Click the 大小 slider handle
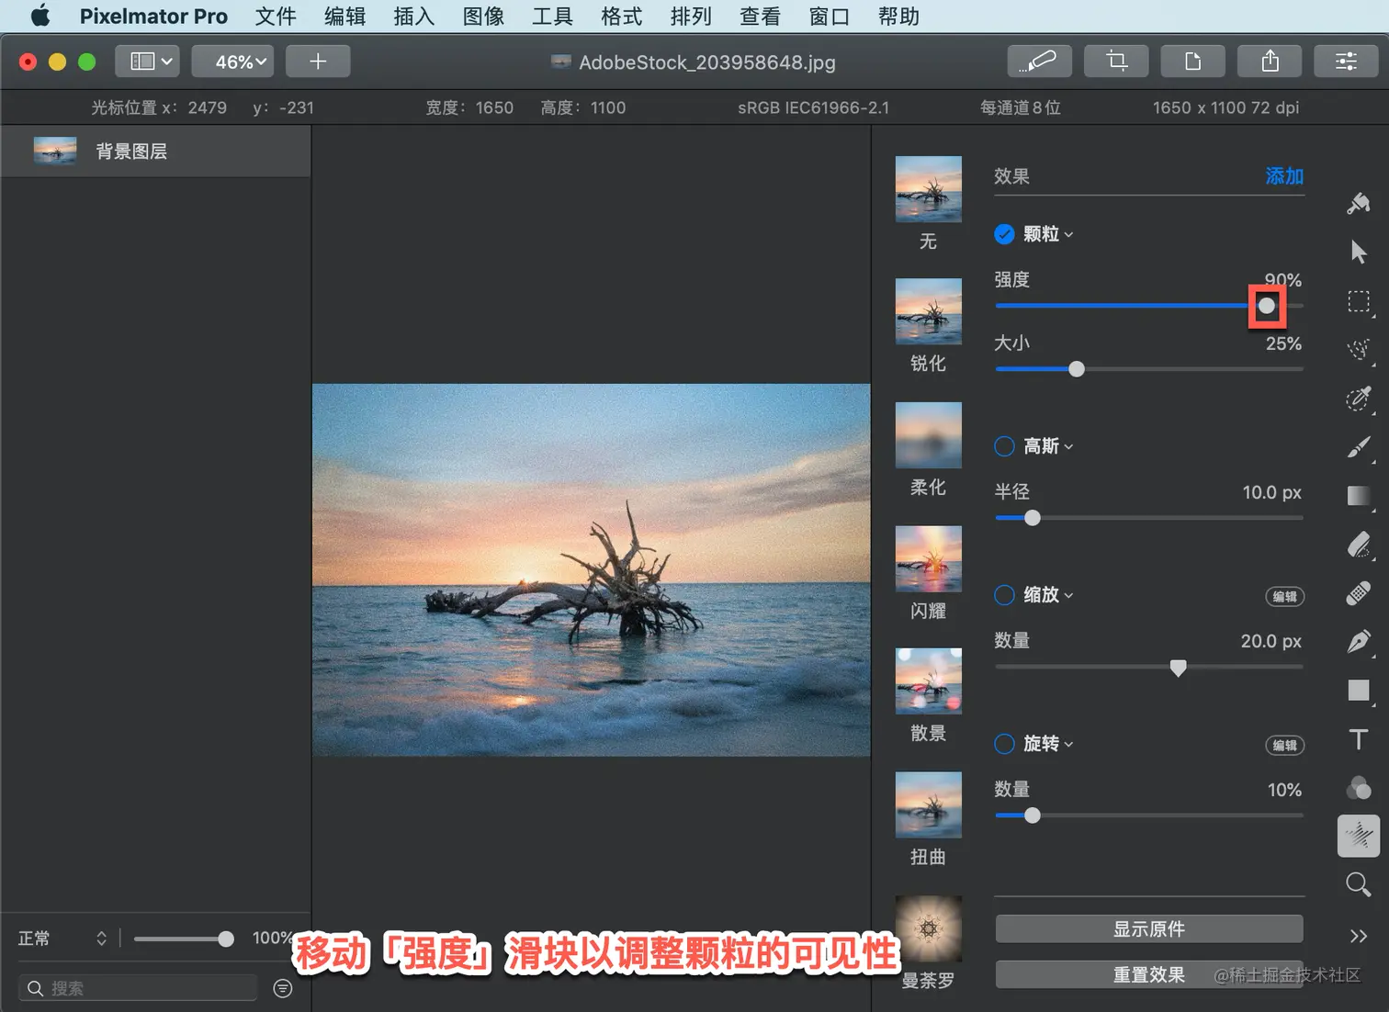Screen dimensions: 1389x1012 click(x=1077, y=369)
